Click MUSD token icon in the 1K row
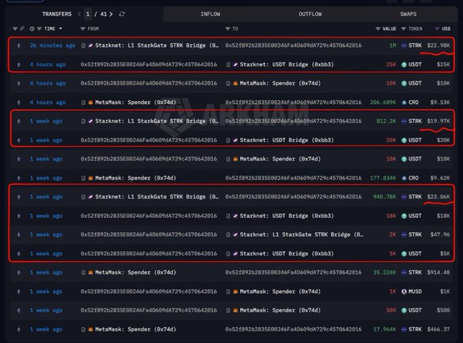463x343 pixels. [x=404, y=292]
